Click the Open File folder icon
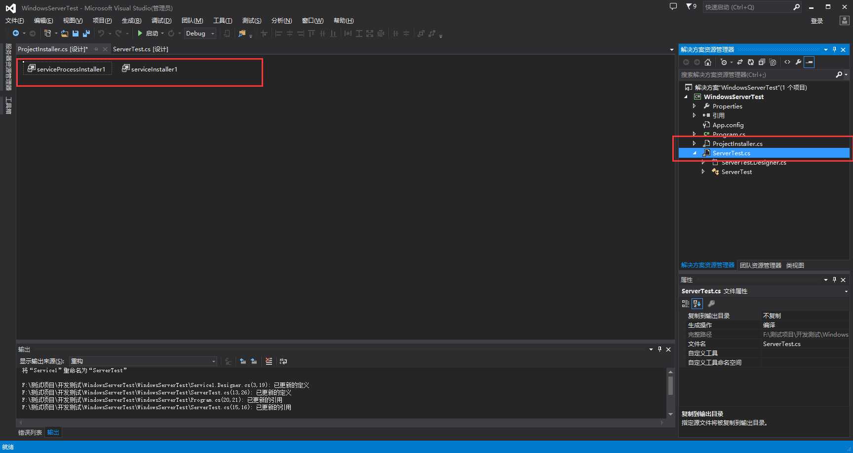Viewport: 853px width, 453px height. (64, 34)
